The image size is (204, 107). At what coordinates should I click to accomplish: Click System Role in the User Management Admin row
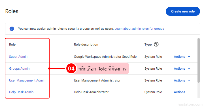click(x=153, y=80)
